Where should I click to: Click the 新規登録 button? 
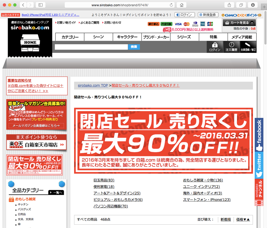[208, 15]
